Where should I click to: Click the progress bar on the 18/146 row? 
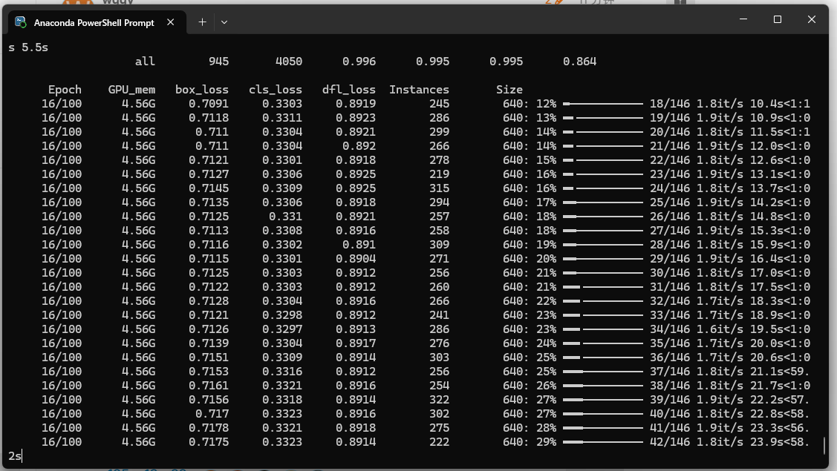602,104
